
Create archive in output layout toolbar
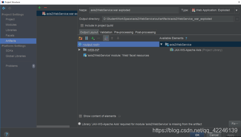click(x=86, y=38)
